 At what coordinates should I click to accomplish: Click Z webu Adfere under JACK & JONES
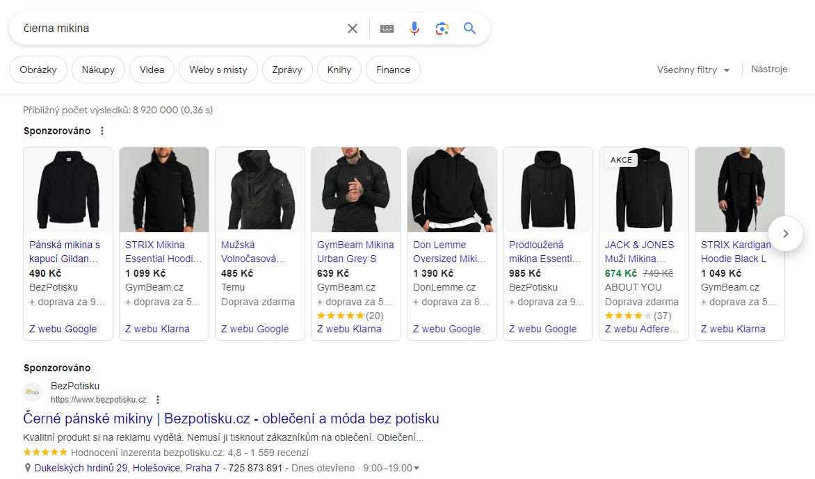click(x=641, y=329)
